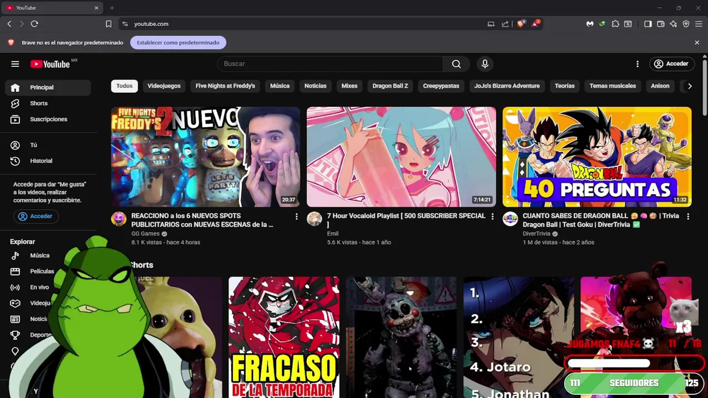Select the Videojuegos filter chip

(164, 86)
